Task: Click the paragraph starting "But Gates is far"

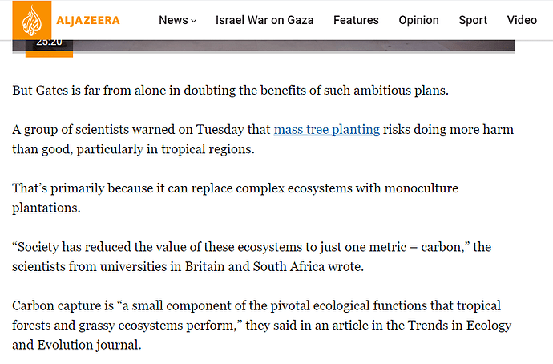Action: [231, 90]
